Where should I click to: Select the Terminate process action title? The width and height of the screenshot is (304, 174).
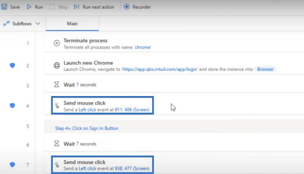click(85, 41)
